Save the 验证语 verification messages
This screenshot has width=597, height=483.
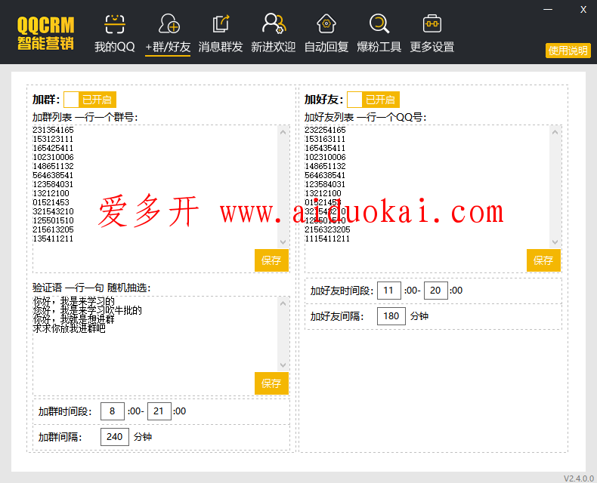coord(271,383)
